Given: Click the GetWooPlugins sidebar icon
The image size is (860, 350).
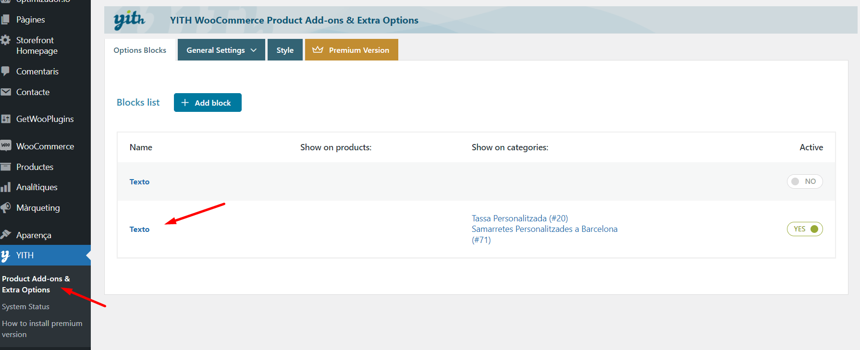Looking at the screenshot, I should pos(5,119).
